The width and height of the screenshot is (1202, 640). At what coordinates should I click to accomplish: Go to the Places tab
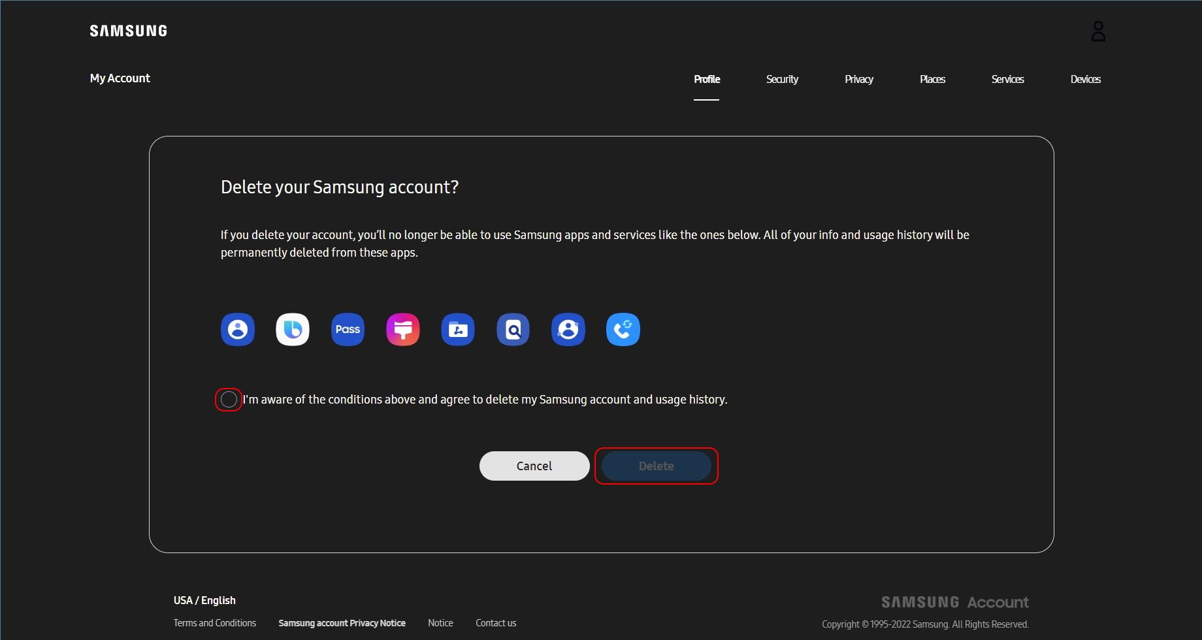click(x=932, y=79)
